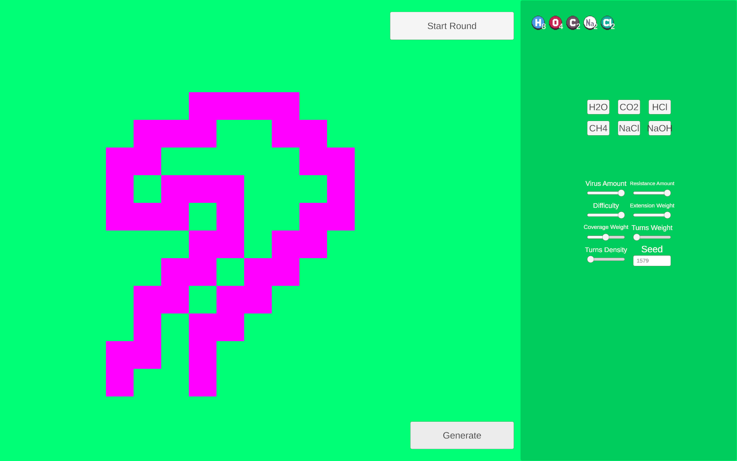Click the Turns Density slider handle

[591, 260]
